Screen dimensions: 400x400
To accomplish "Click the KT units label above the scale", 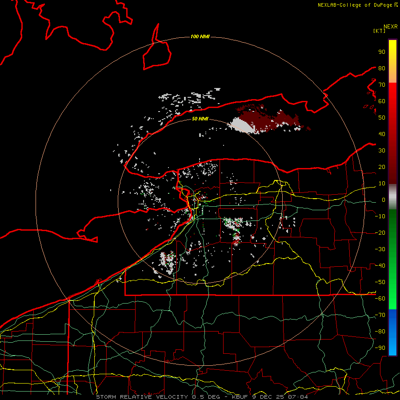I will pyautogui.click(x=380, y=31).
